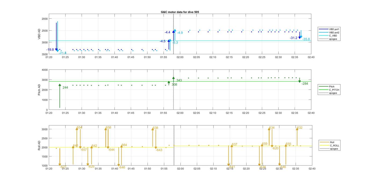Click the '-31.2' VBD rate label
Screen dimensions: 376x186
coord(294,38)
